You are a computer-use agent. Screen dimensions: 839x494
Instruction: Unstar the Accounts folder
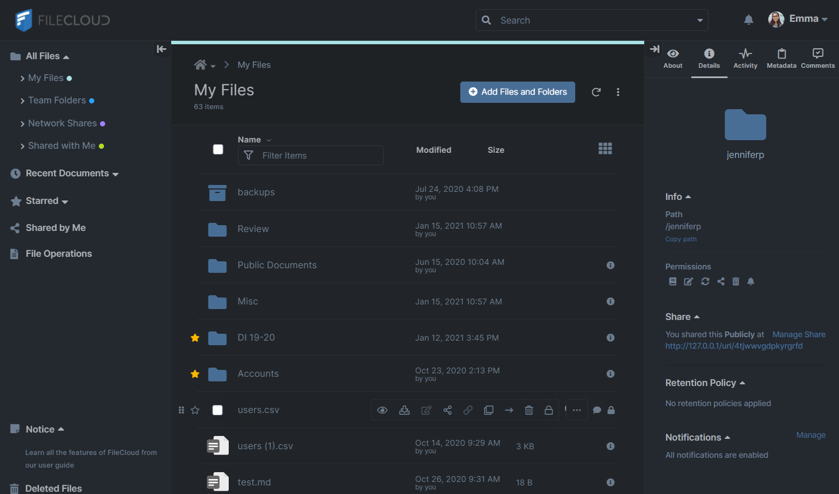[x=195, y=374]
